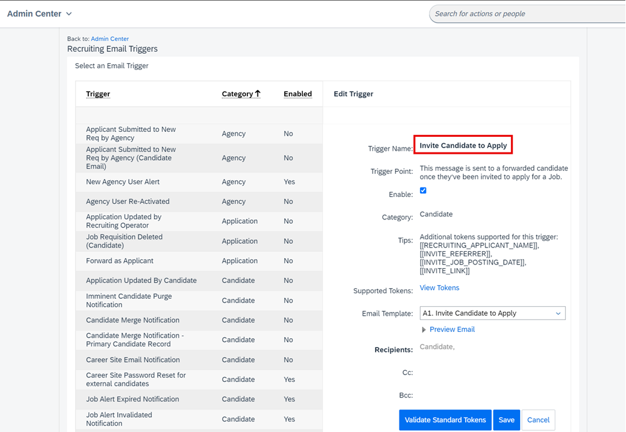Click the Invite Candidate to Apply trigger name
626x432 pixels.
pos(463,145)
